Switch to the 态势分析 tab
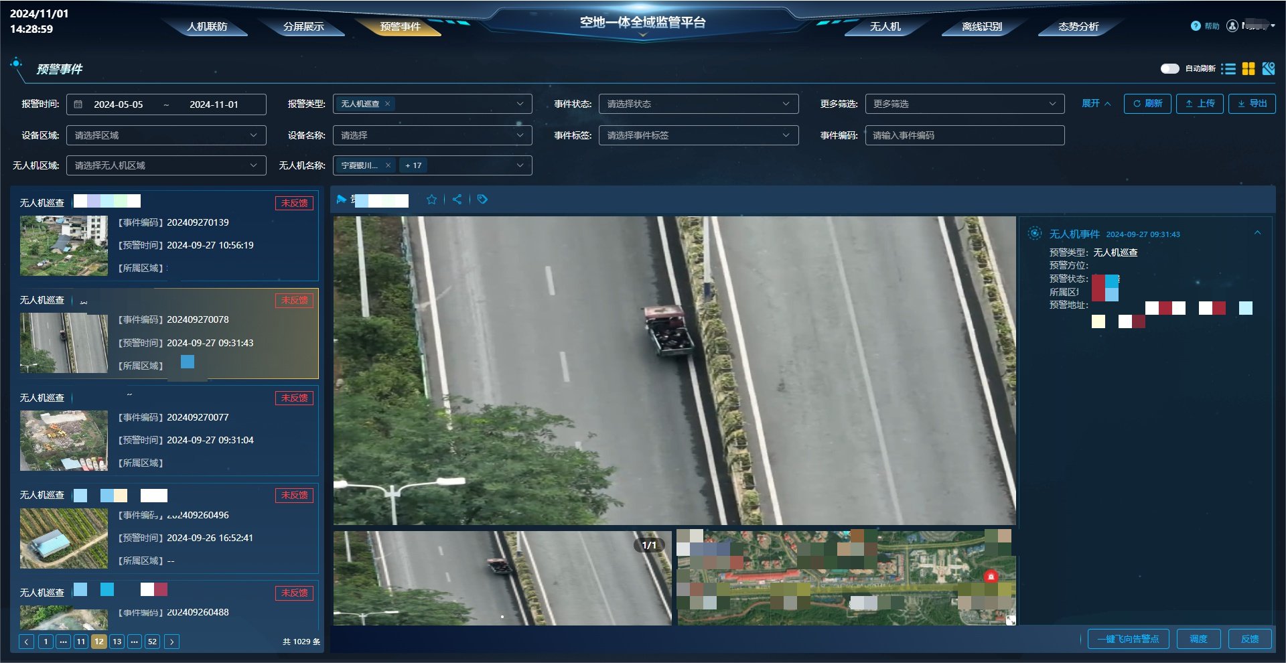Screen dimensions: 1286x663 click(x=1078, y=27)
